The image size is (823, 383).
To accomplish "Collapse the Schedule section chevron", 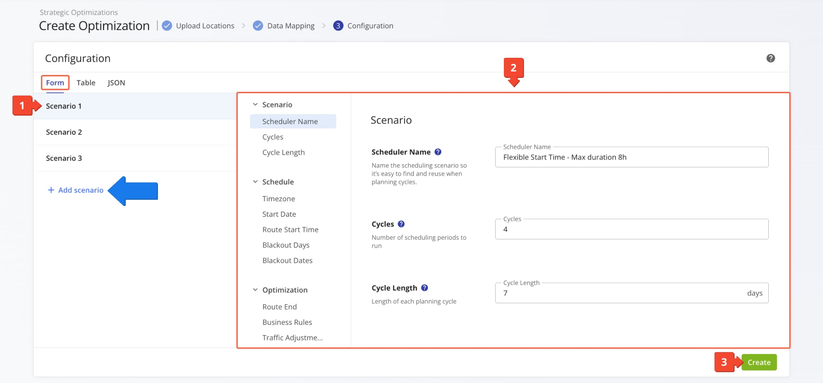I will (255, 181).
